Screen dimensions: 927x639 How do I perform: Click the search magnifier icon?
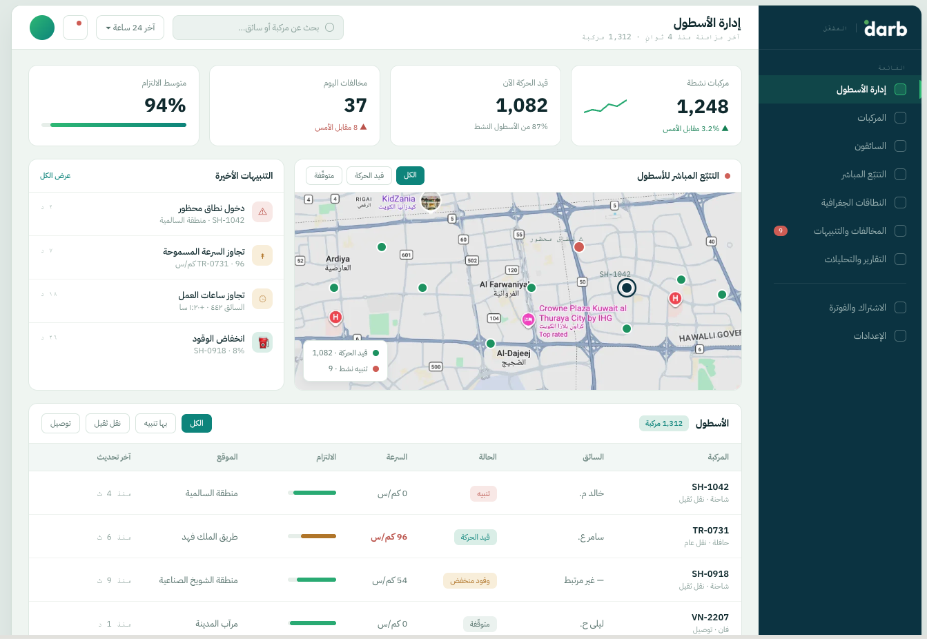[329, 28]
